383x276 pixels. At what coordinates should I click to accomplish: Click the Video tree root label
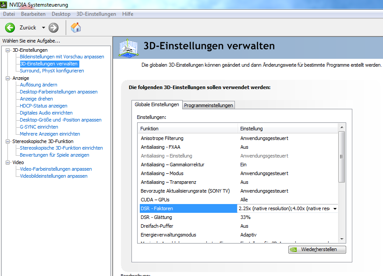[18, 162]
